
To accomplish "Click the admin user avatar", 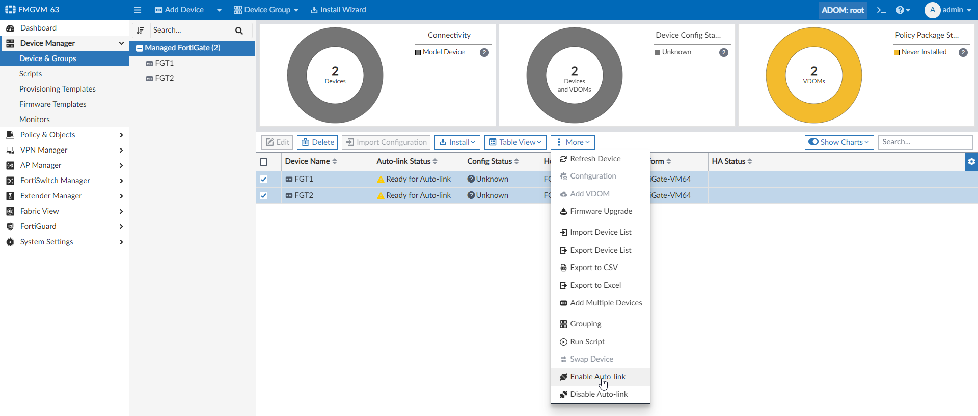I will click(932, 10).
